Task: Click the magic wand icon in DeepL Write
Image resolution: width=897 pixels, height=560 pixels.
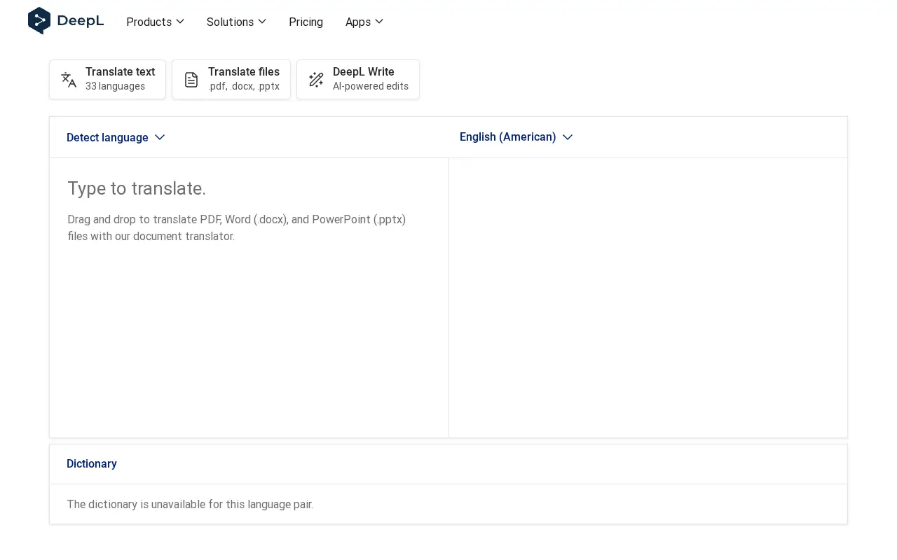Action: (x=316, y=80)
